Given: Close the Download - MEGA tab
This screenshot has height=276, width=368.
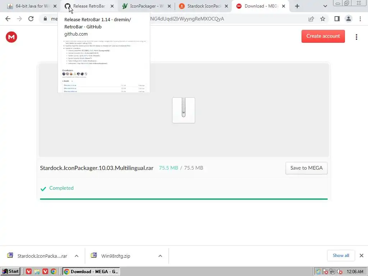Looking at the screenshot, I should coord(284,6).
